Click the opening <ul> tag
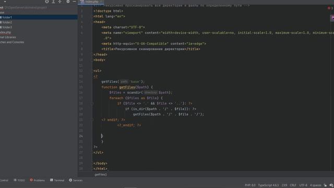This screenshot has width=334, height=188. [x=98, y=71]
